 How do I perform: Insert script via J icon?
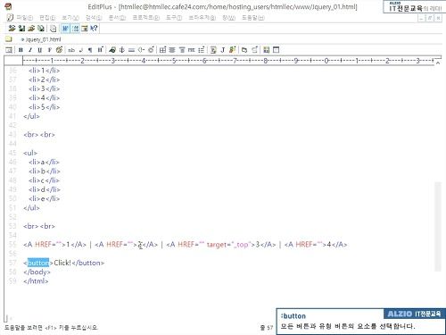point(223,50)
